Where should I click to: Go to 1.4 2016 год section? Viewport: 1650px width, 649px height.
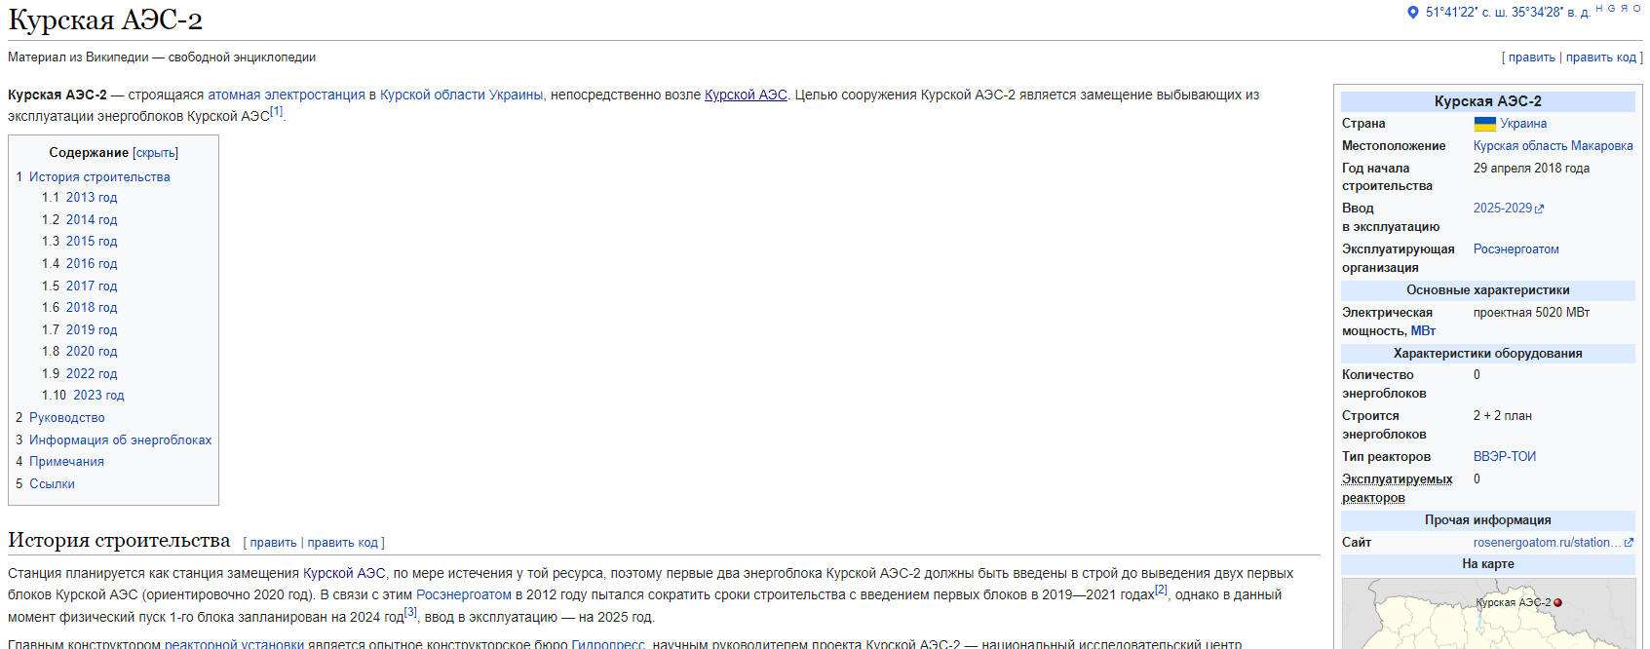point(92,264)
